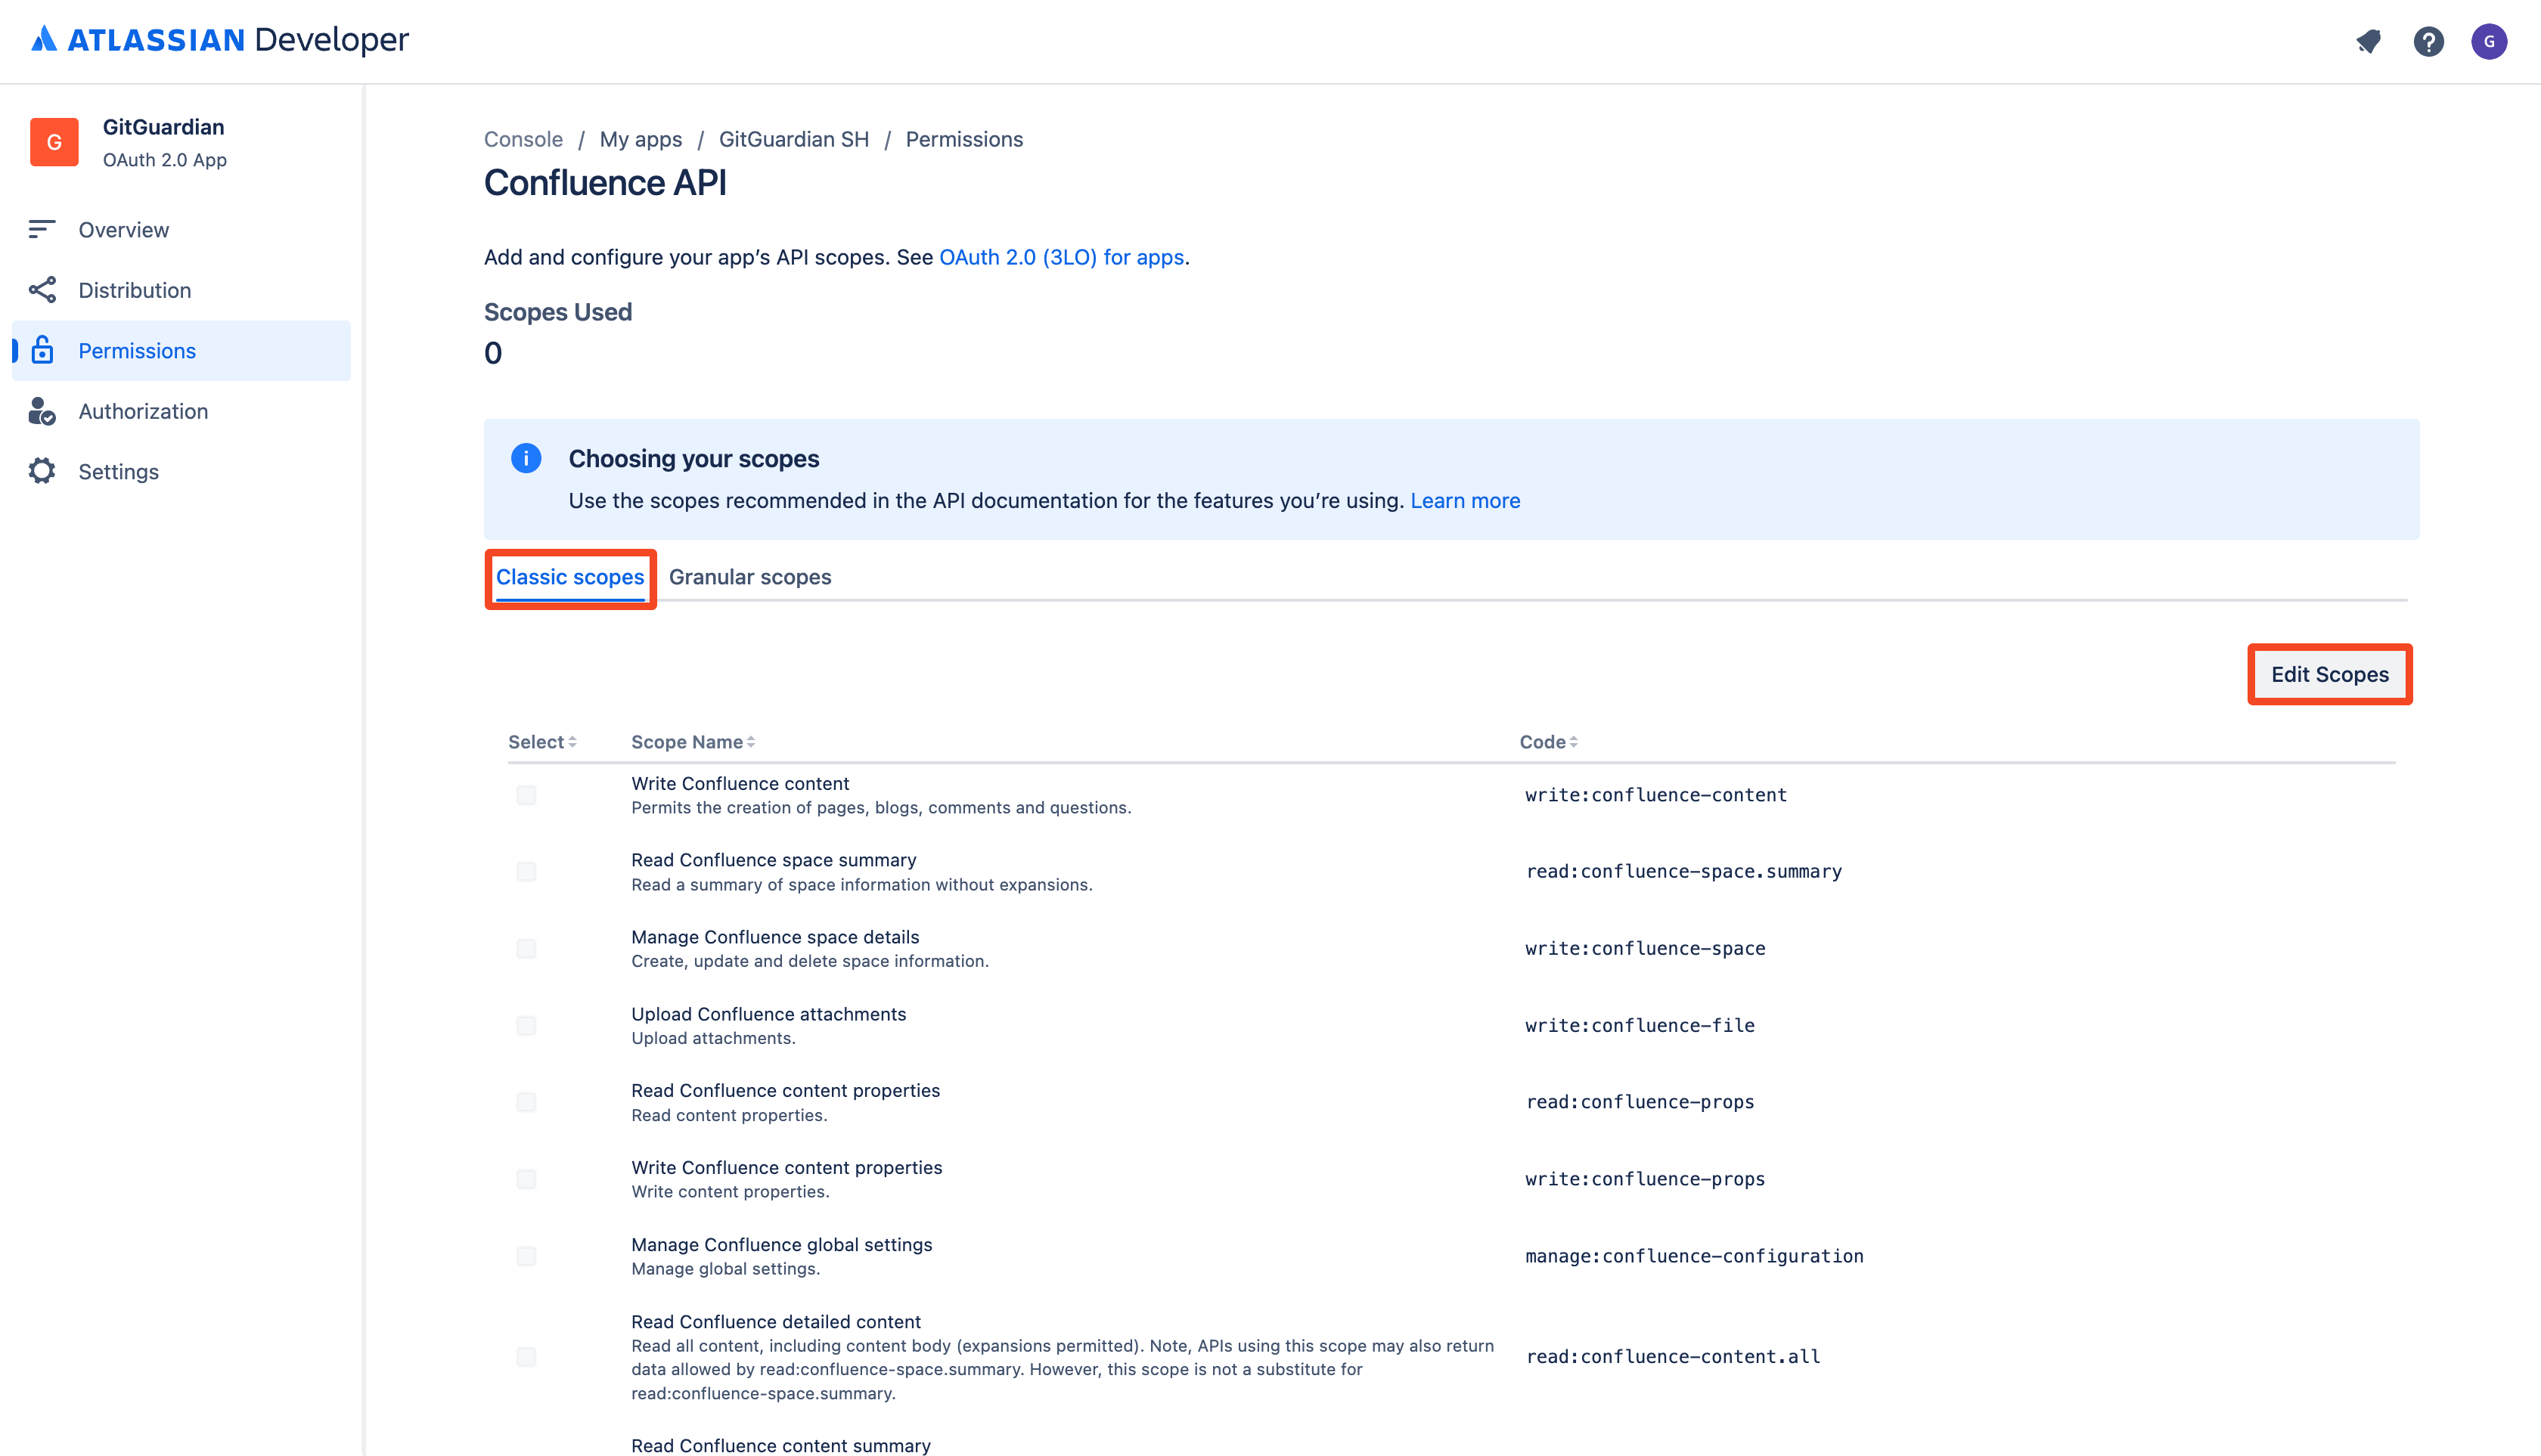Click the Overview sidebar icon
The image size is (2541, 1456).
(x=42, y=229)
